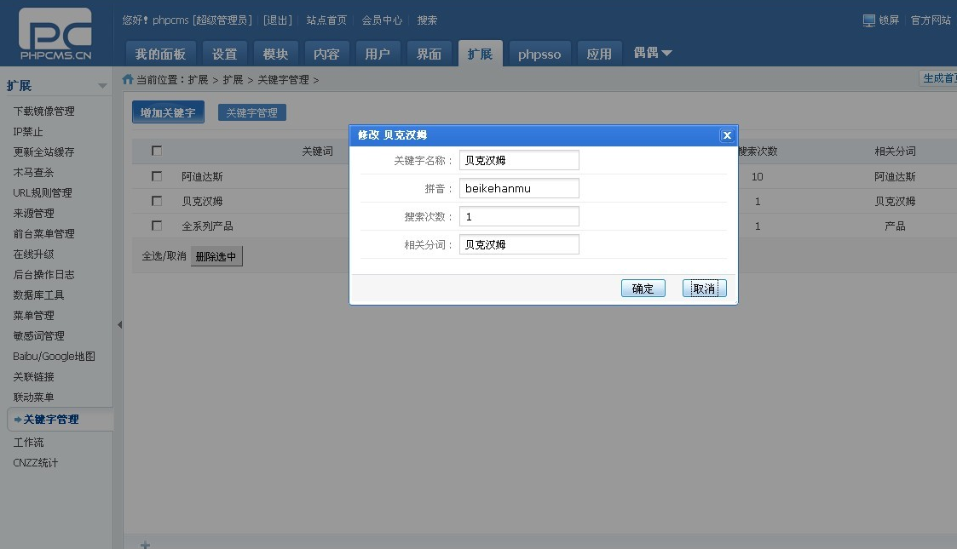
Task: Toggle the select-all checkbox in table header
Action: click(157, 151)
